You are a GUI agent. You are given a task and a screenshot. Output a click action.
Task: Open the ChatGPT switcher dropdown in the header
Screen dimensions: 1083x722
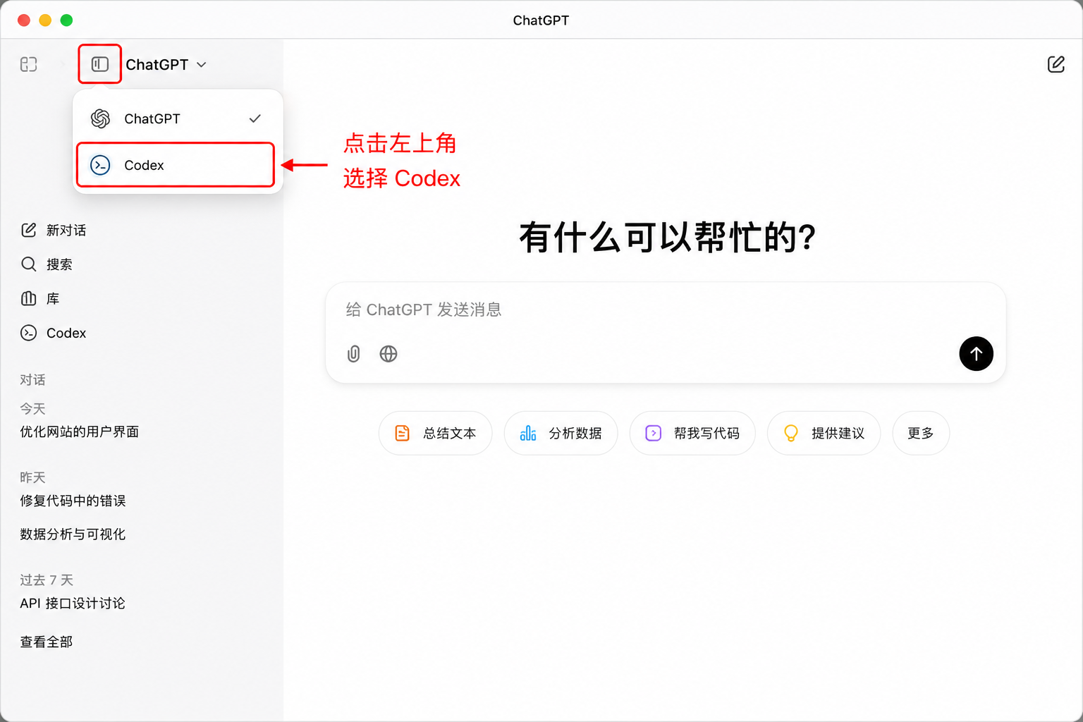[x=166, y=64]
